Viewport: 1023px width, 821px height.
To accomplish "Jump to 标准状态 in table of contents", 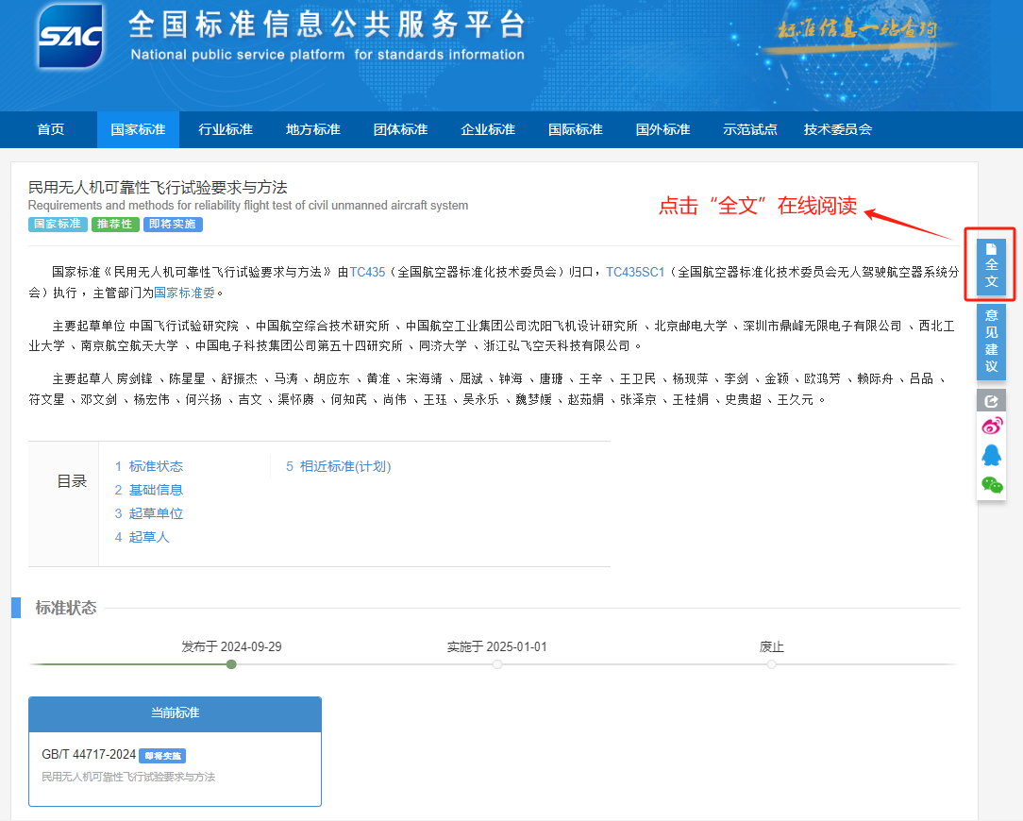I will coord(156,466).
